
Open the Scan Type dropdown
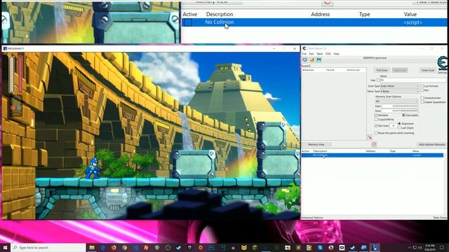pos(399,86)
